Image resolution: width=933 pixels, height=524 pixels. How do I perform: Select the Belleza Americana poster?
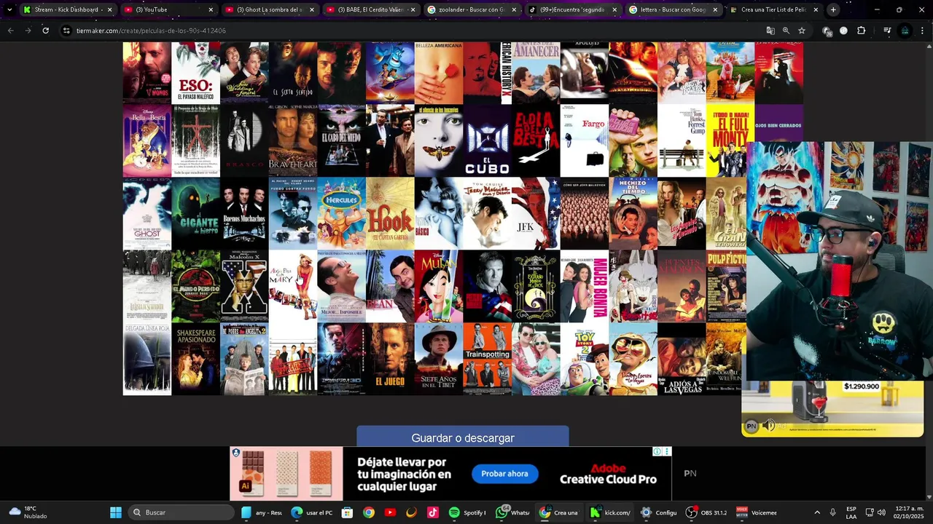439,73
